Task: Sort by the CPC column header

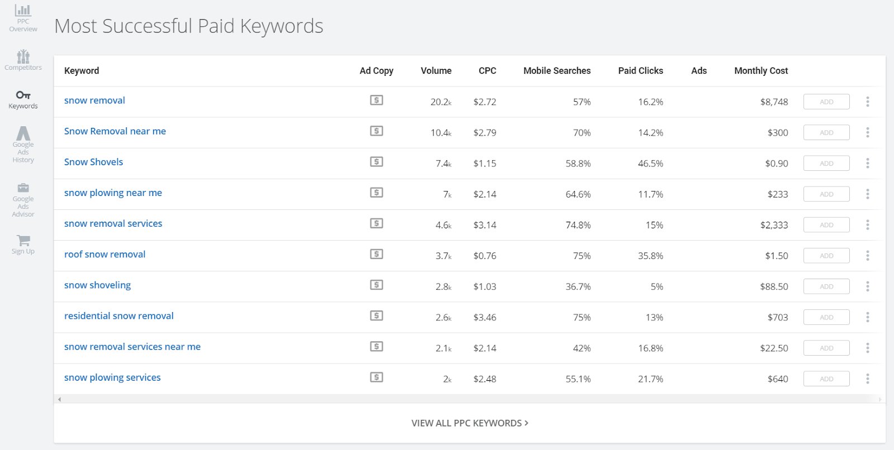Action: [487, 71]
